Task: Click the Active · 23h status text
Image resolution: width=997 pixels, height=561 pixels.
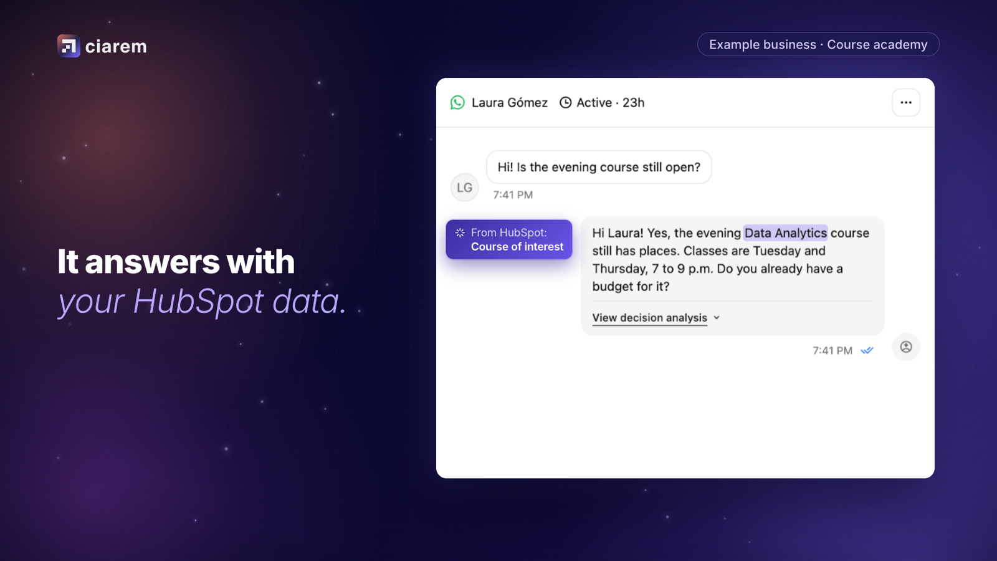Action: click(610, 102)
